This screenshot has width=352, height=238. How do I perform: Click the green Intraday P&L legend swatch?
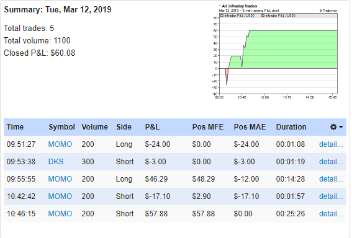pyautogui.click(x=222, y=15)
